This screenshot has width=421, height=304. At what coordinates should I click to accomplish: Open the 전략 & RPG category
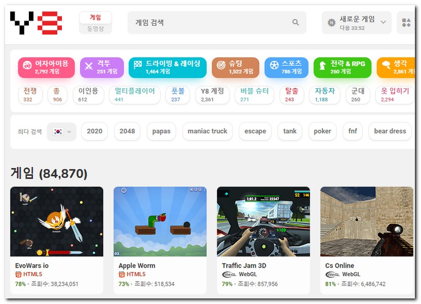tap(342, 67)
